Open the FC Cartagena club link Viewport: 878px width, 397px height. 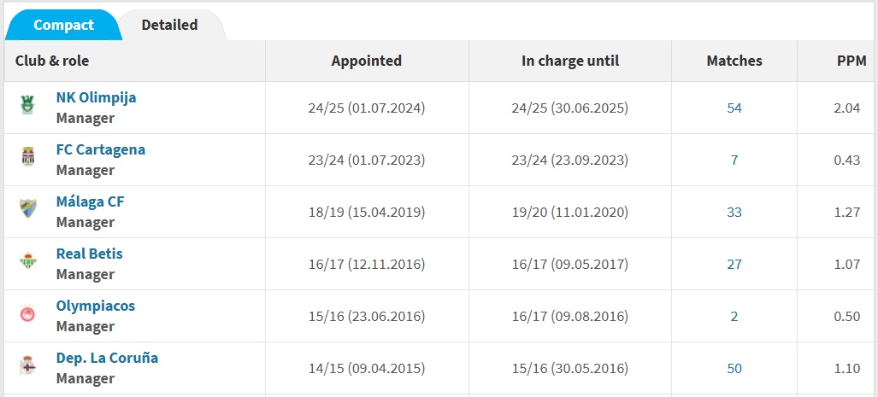[101, 149]
